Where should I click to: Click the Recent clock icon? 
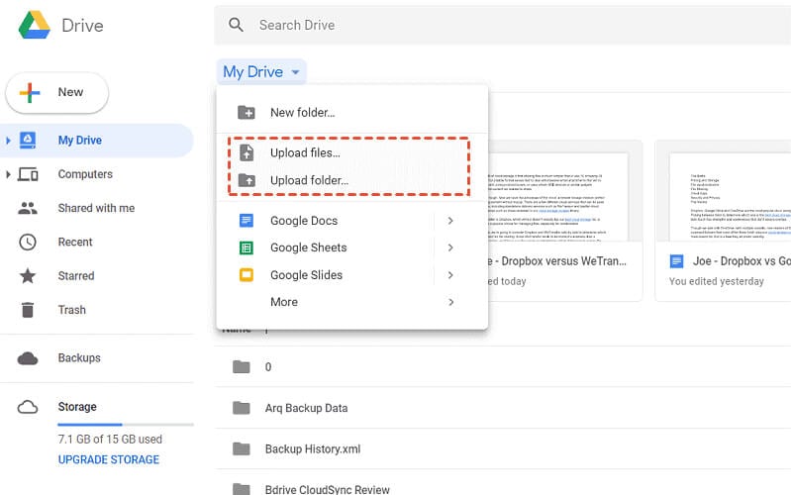28,242
